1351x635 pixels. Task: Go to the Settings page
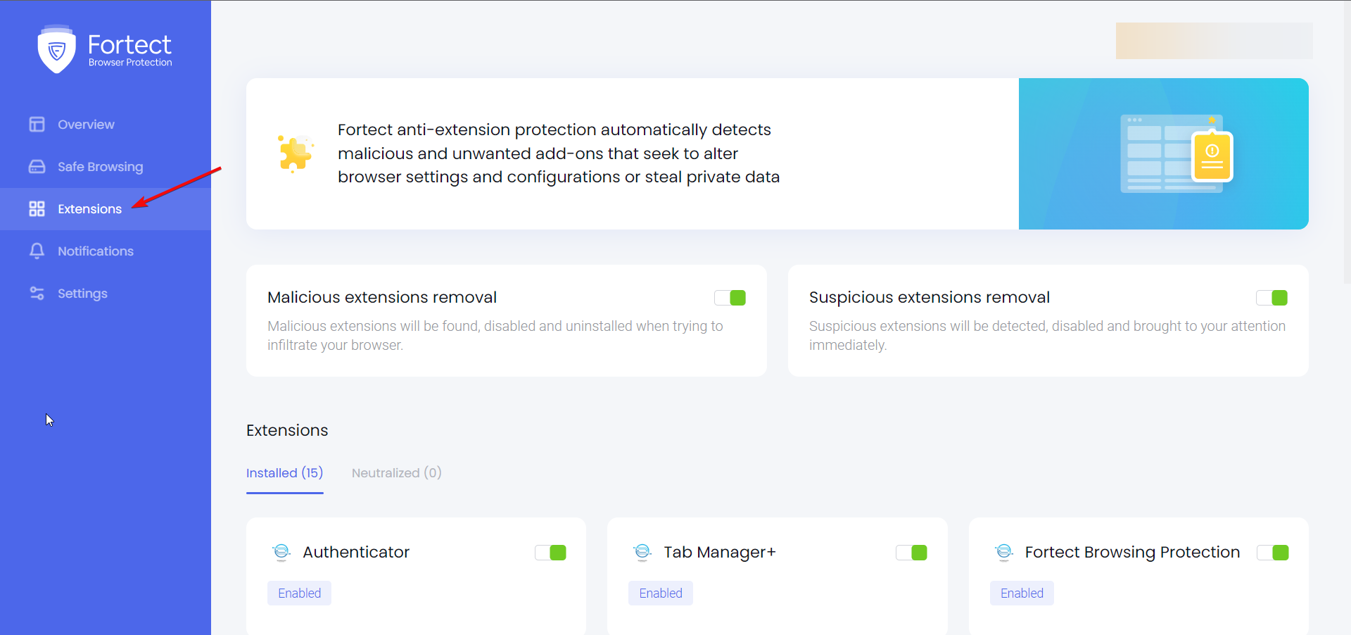point(82,294)
